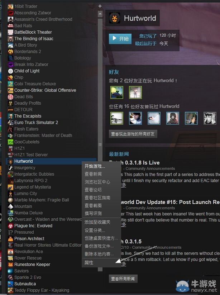Open Hurtworld Dev Update #15 news headline
This screenshot has height=295, width=220.
(x=165, y=202)
